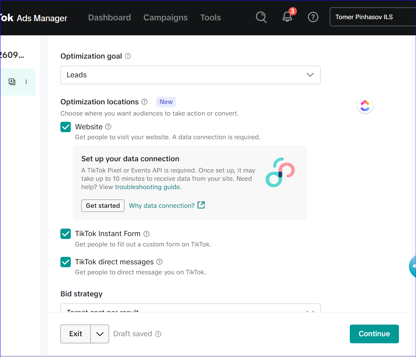Go to the Dashboard menu

pyautogui.click(x=109, y=17)
